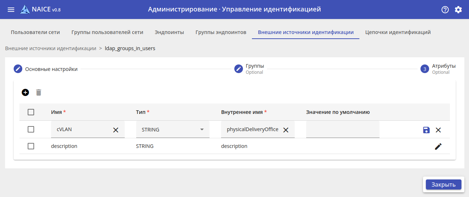This screenshot has height=197, width=469.
Task: Edit the description attribute row
Action: [438, 146]
